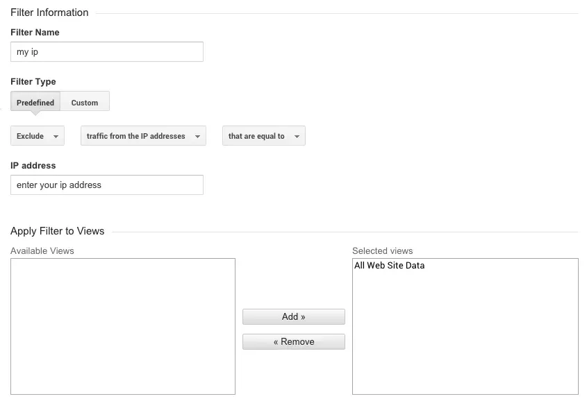Click the Available Views label
This screenshot has width=587, height=401.
[42, 250]
